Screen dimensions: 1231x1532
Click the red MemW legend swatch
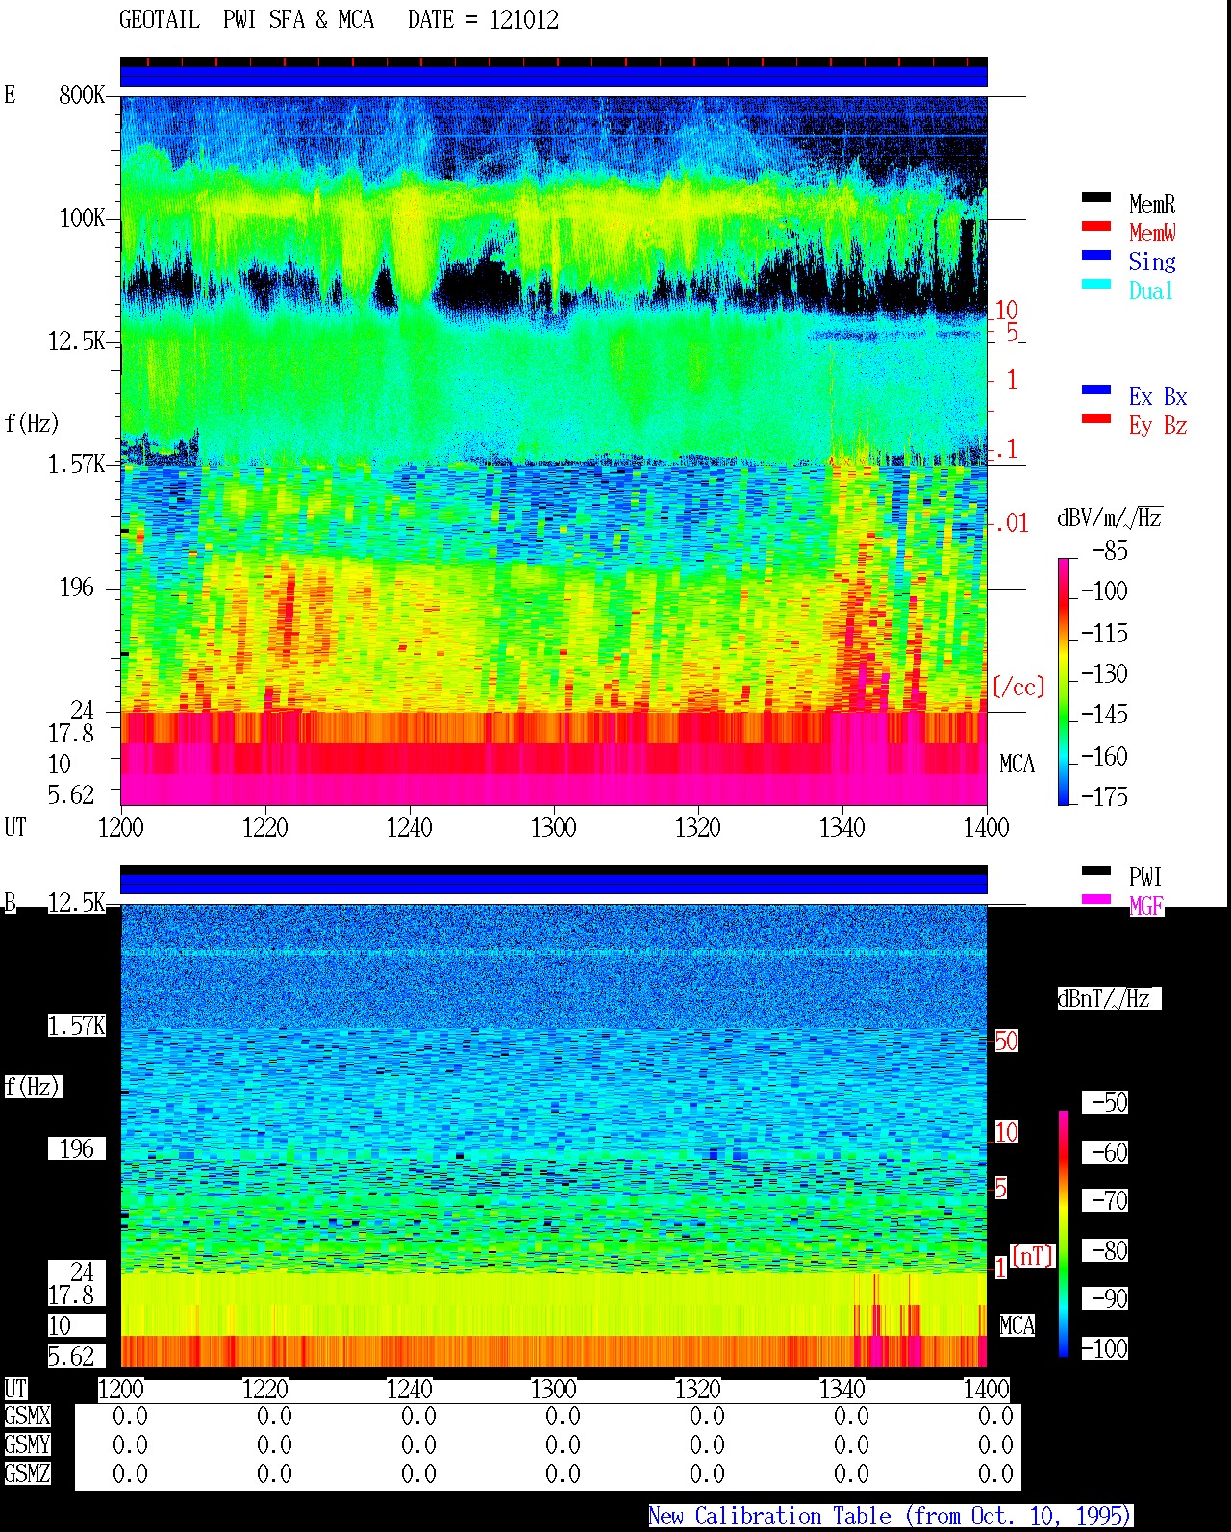point(1096,227)
